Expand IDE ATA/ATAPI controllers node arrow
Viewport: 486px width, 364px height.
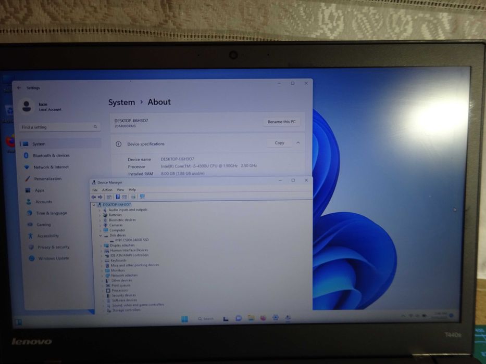click(102, 256)
